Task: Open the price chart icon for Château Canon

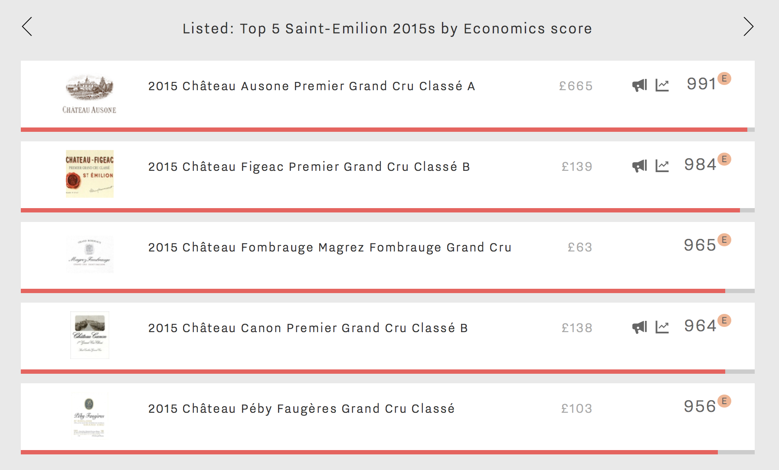Action: click(x=662, y=327)
